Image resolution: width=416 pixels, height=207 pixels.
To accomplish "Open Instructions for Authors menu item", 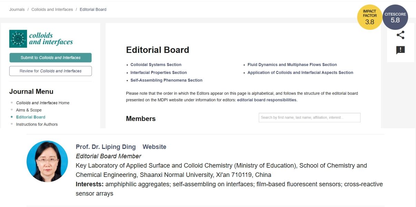I will 37,124.
